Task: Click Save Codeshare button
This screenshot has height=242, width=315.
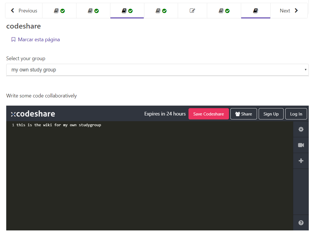Action: (x=209, y=114)
